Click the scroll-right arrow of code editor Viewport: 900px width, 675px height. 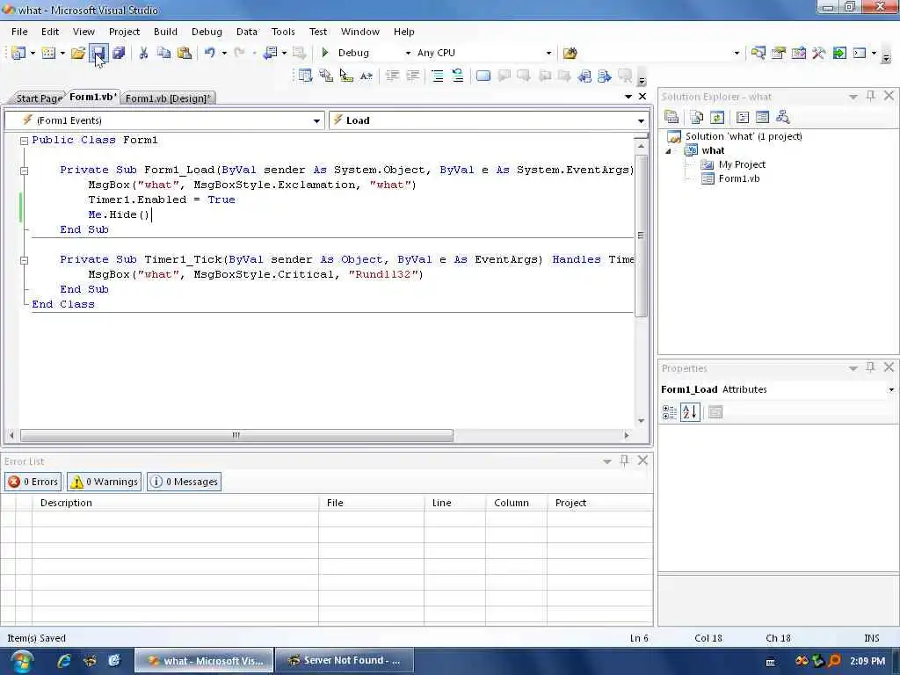[626, 435]
